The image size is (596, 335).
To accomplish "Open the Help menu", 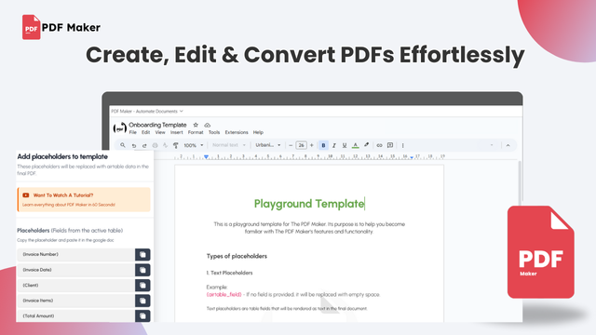I will [258, 132].
